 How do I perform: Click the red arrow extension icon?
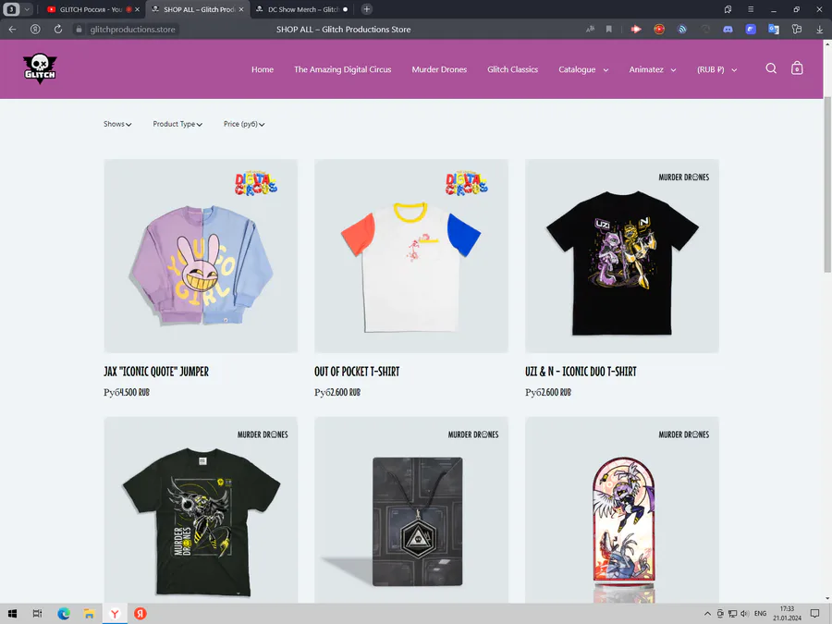(636, 30)
